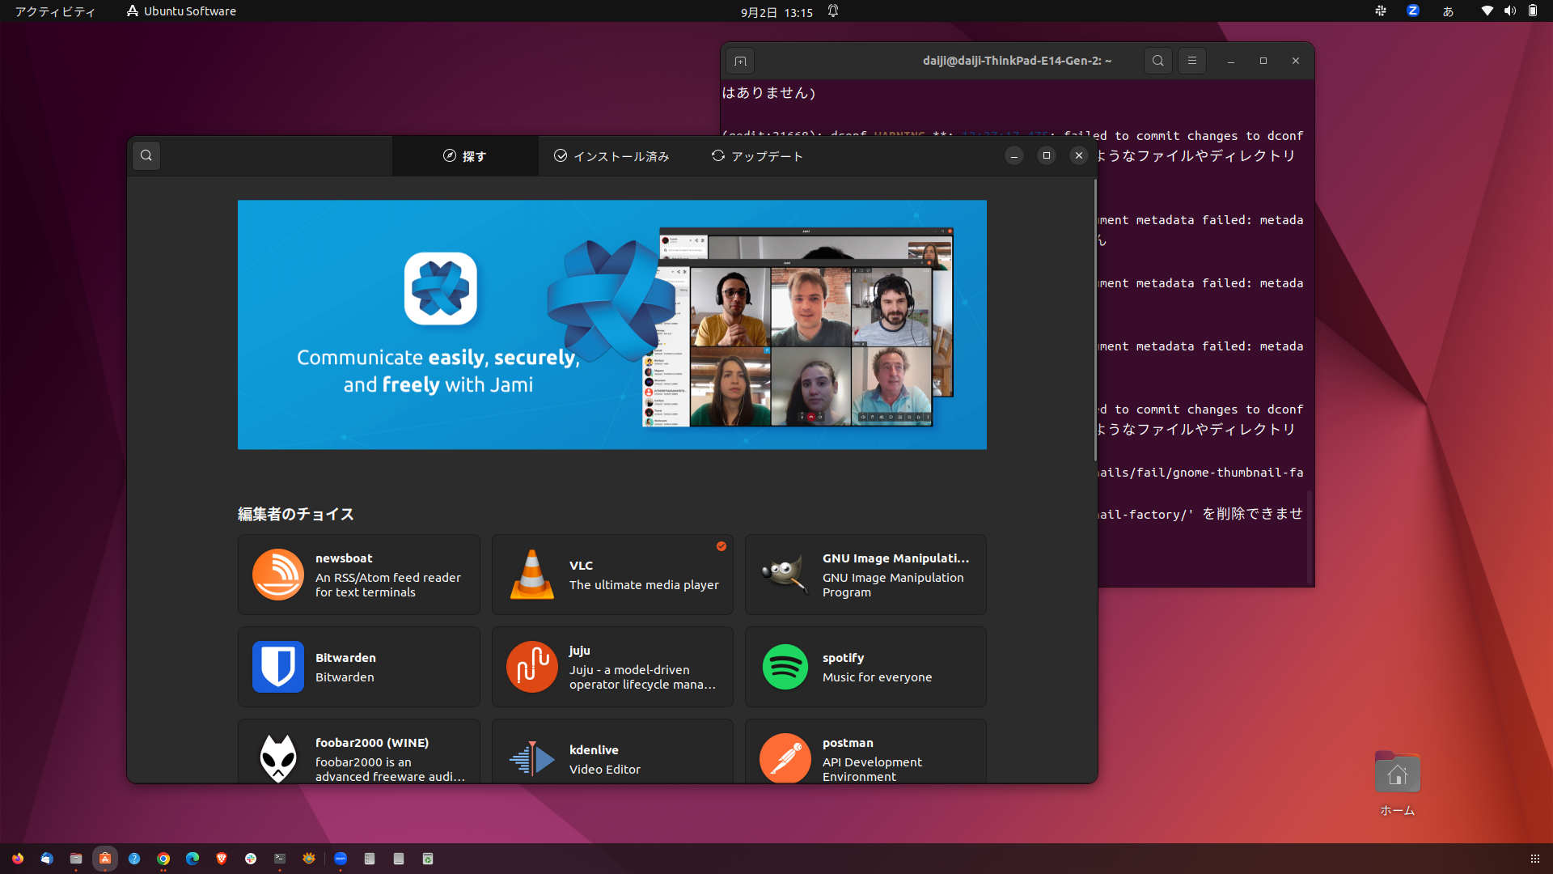
Task: Open the GNU Image Manipulation Program card
Action: pos(865,575)
